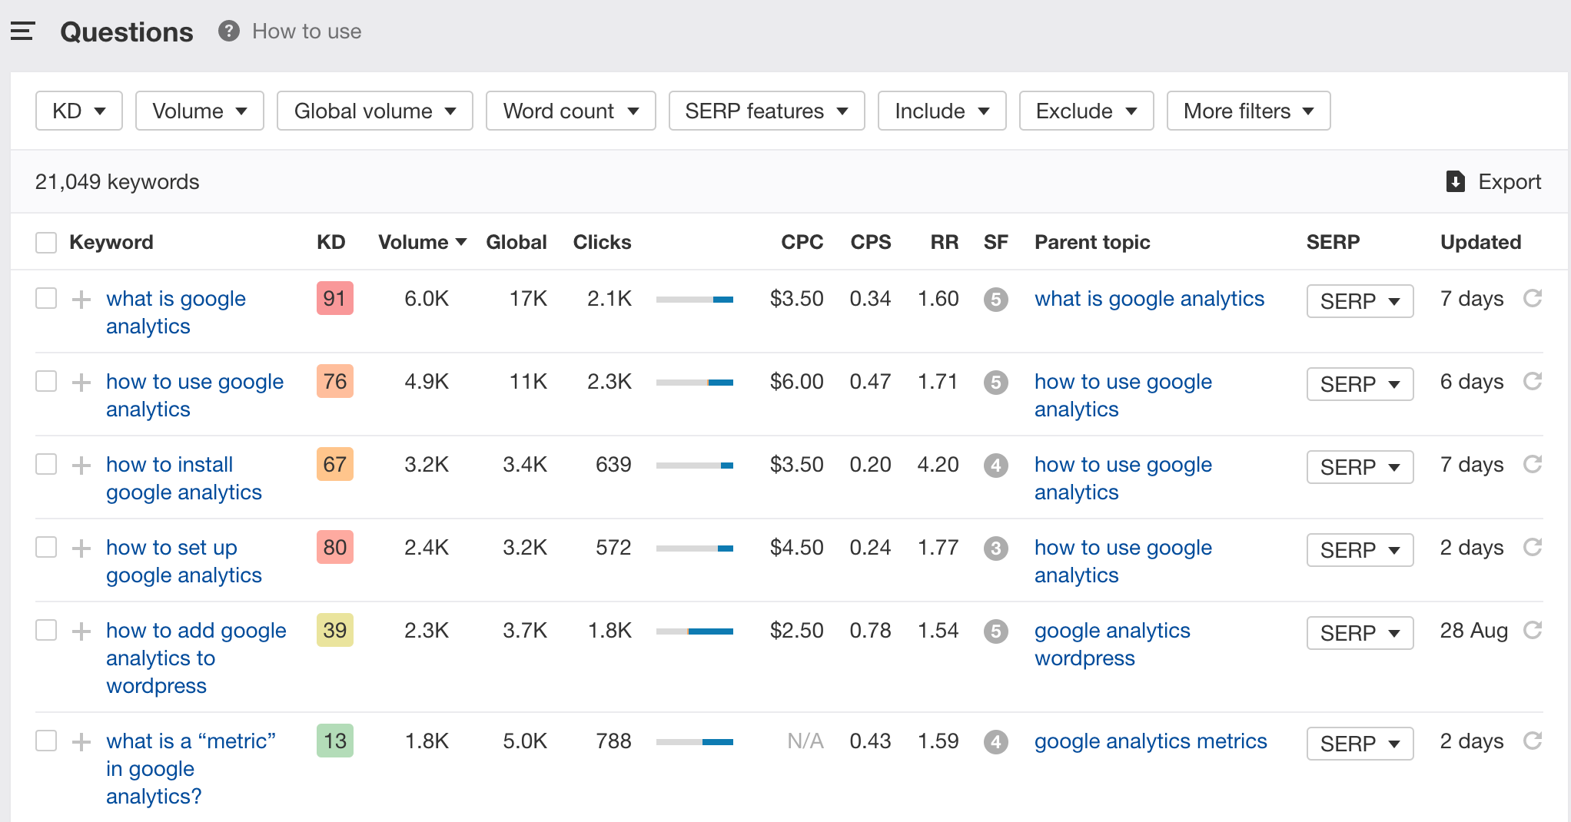1571x822 pixels.
Task: Click SF badge 5 in wordpress keyword row
Action: (996, 631)
